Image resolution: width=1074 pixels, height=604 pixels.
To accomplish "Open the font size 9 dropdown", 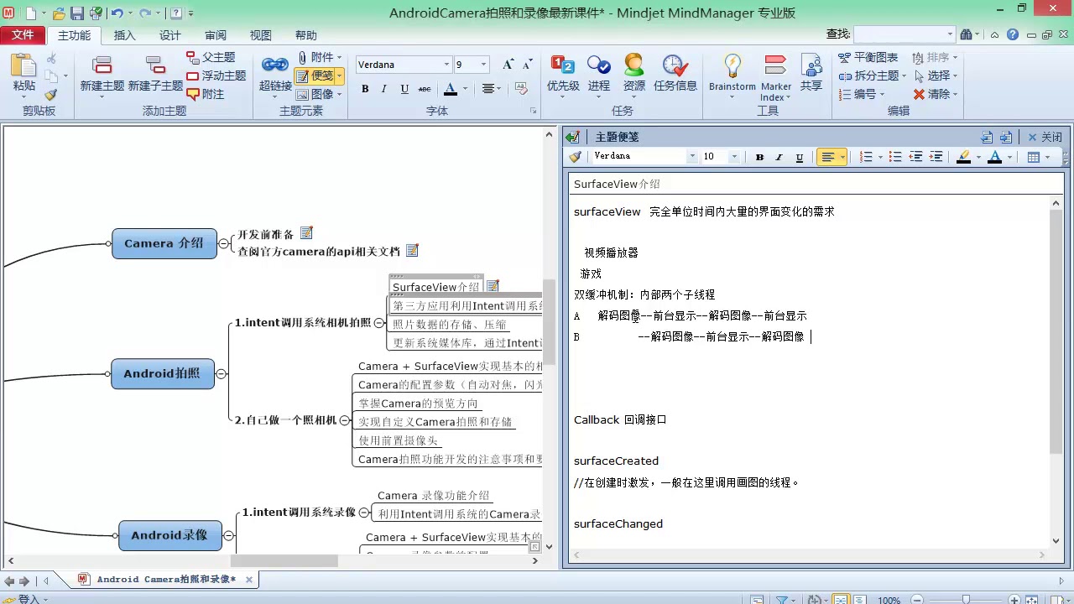I will click(483, 65).
